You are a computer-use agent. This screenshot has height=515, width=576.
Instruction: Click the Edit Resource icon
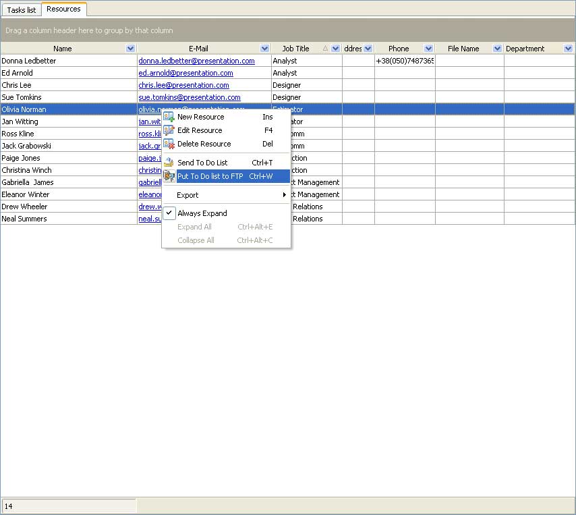point(169,130)
